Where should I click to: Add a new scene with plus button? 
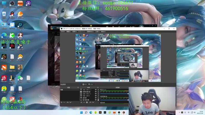61,102
